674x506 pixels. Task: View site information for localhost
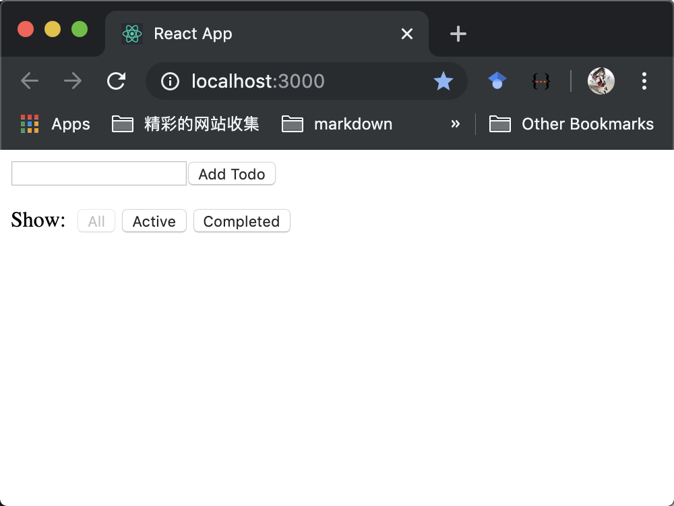171,81
